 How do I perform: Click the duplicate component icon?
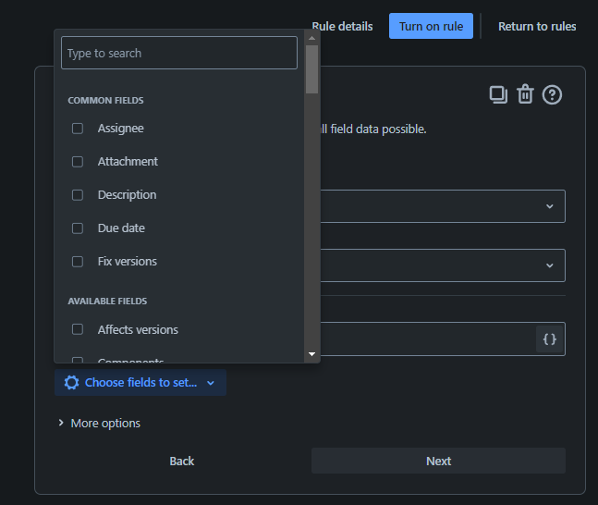point(498,94)
